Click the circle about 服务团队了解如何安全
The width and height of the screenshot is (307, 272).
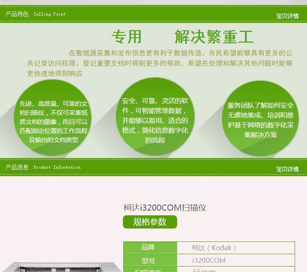click(260, 118)
